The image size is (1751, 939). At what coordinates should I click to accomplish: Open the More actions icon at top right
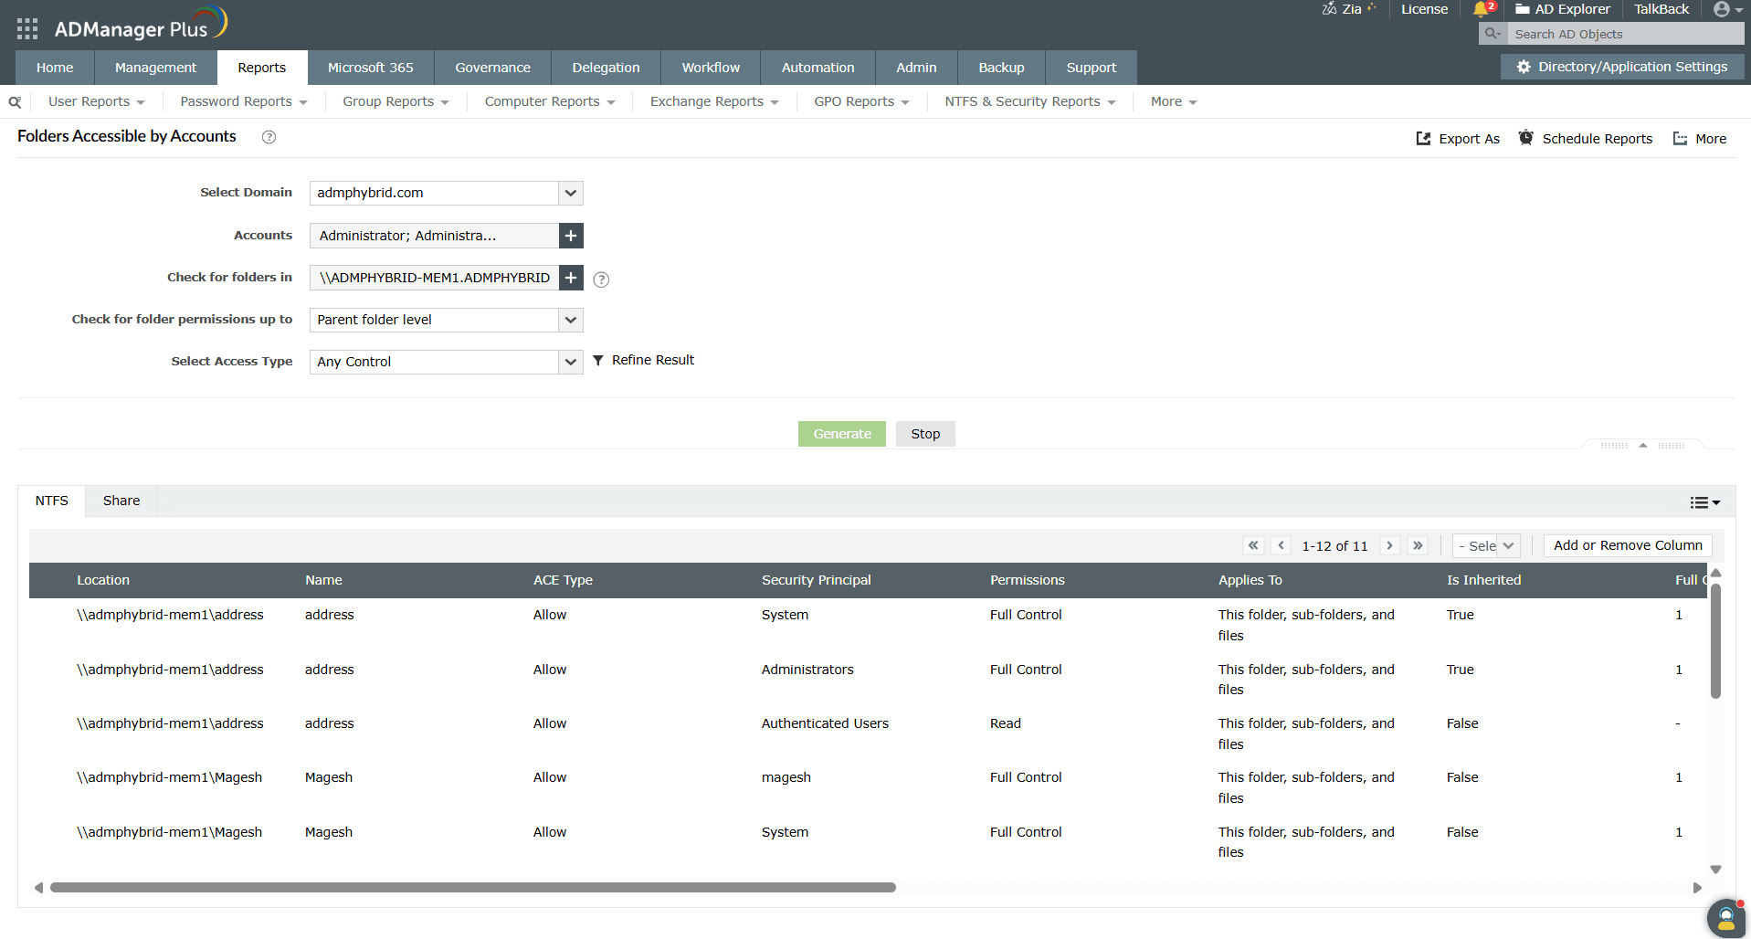pos(1680,139)
